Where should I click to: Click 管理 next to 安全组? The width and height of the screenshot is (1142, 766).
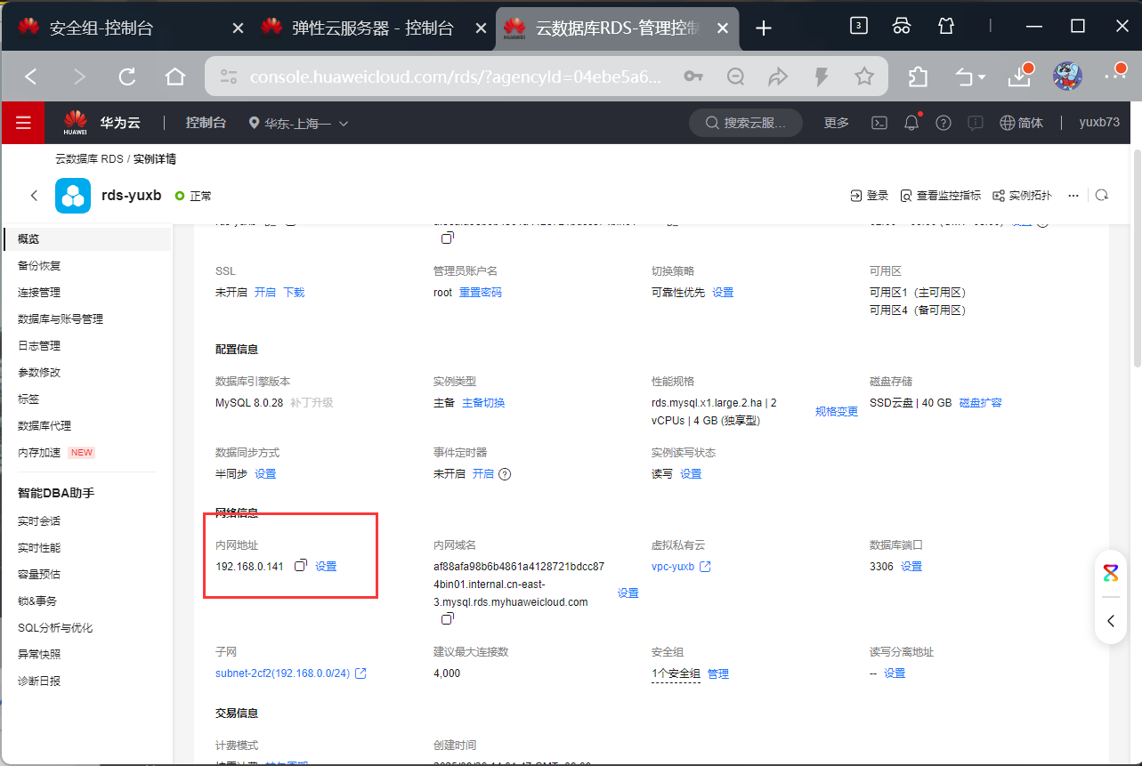tap(718, 673)
